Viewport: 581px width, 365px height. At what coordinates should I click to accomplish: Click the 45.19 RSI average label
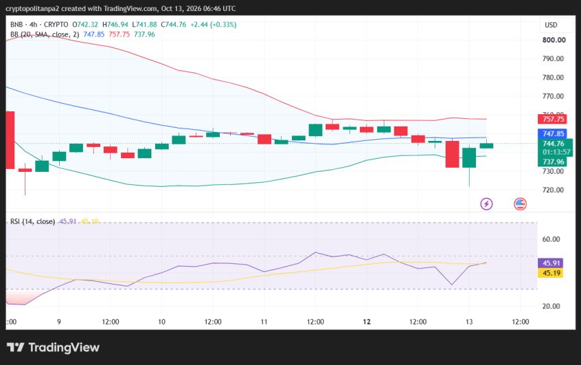coord(551,273)
